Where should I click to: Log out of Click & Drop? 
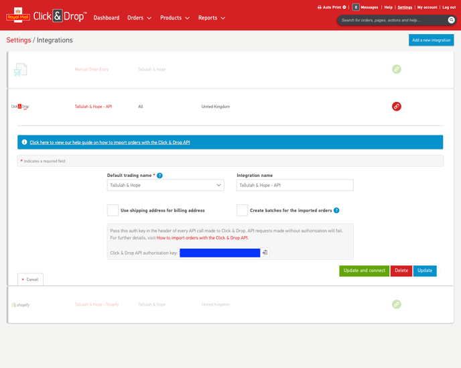[449, 7]
